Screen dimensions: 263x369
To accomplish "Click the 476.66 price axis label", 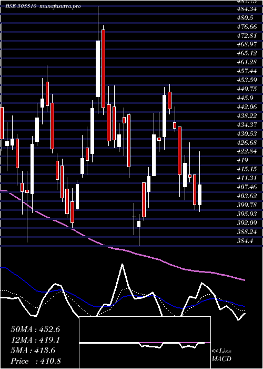I will click(247, 27).
